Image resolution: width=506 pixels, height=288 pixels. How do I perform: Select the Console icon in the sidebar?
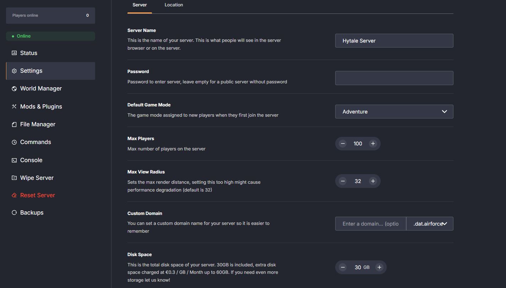click(x=14, y=160)
